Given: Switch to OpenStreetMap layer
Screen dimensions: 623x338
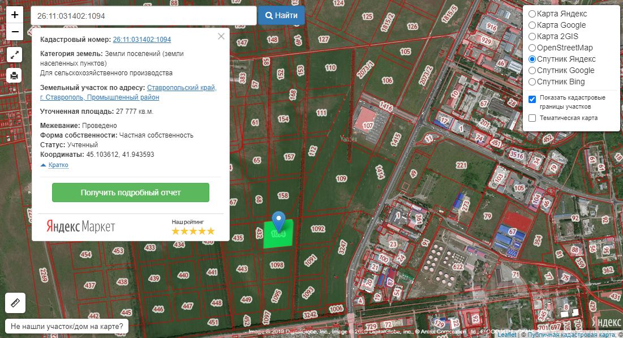Looking at the screenshot, I should [532, 48].
